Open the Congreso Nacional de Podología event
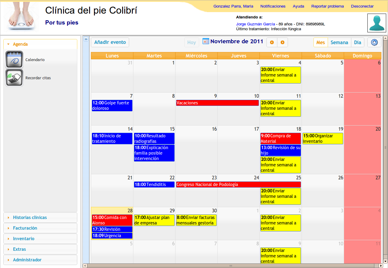Screen dimensions: 388x268 tap(239, 185)
